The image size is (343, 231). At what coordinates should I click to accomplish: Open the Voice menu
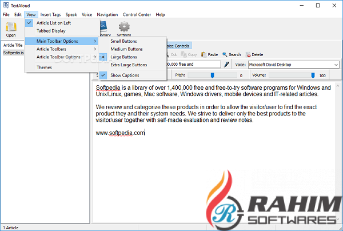(x=87, y=15)
